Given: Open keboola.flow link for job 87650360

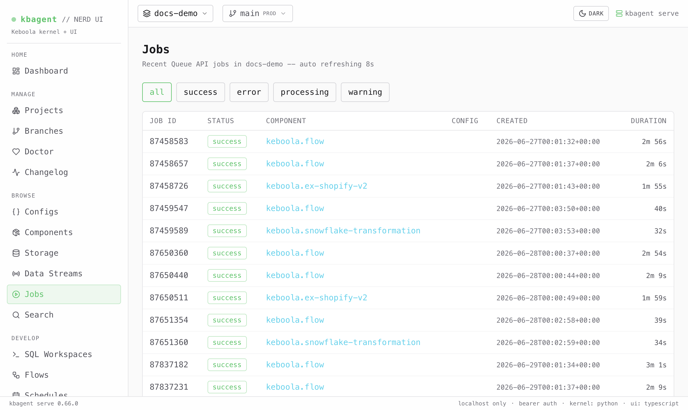Looking at the screenshot, I should (x=295, y=253).
